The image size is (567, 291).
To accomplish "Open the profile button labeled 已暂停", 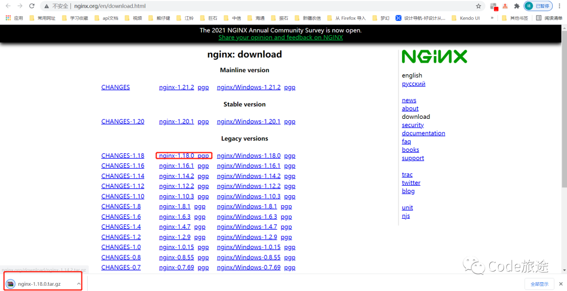I will 538,6.
